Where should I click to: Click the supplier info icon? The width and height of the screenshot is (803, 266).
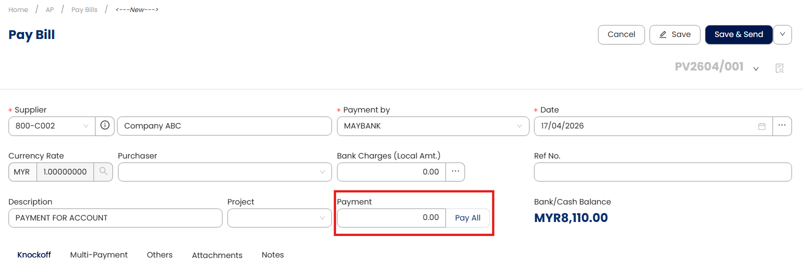(105, 125)
